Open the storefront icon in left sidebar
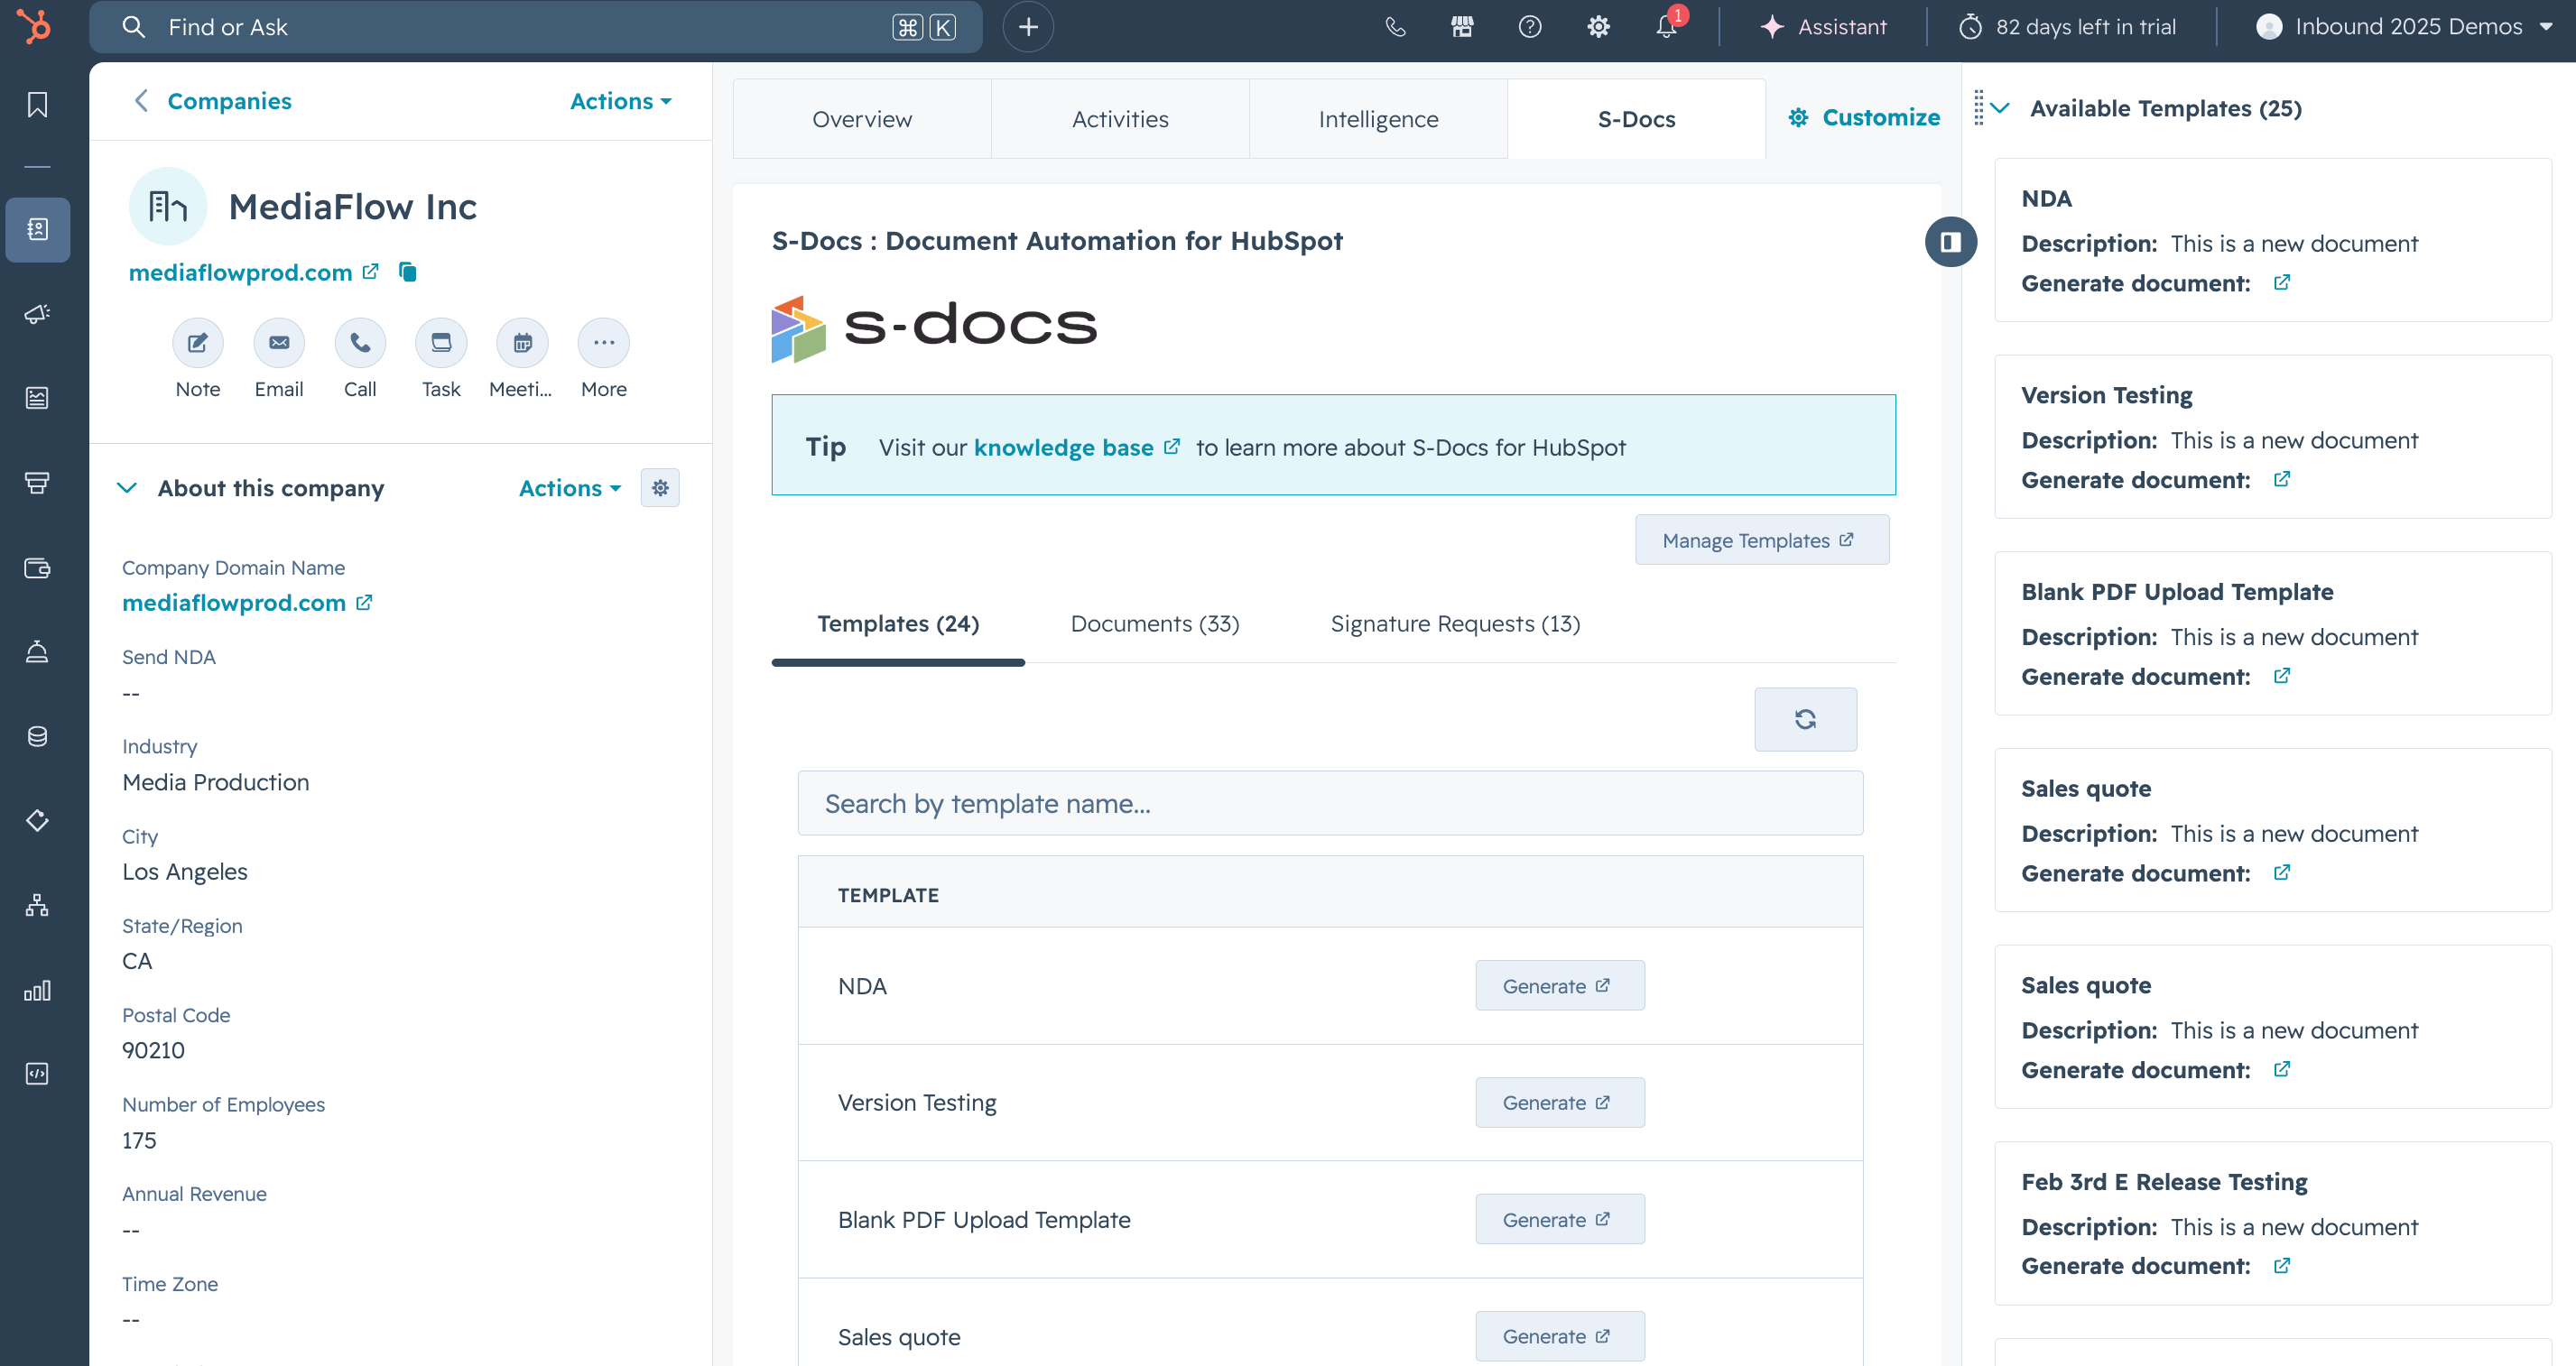Image resolution: width=2576 pixels, height=1366 pixels. 37,483
